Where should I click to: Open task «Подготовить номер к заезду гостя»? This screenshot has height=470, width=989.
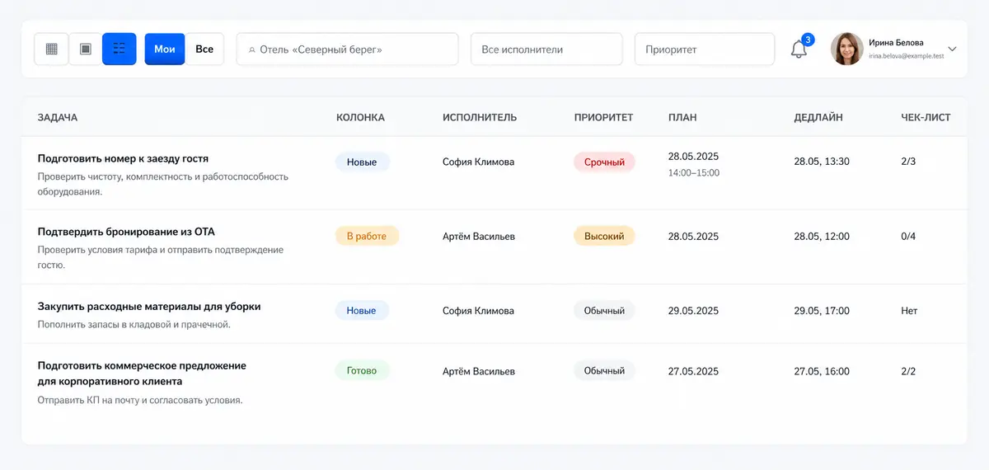point(123,157)
